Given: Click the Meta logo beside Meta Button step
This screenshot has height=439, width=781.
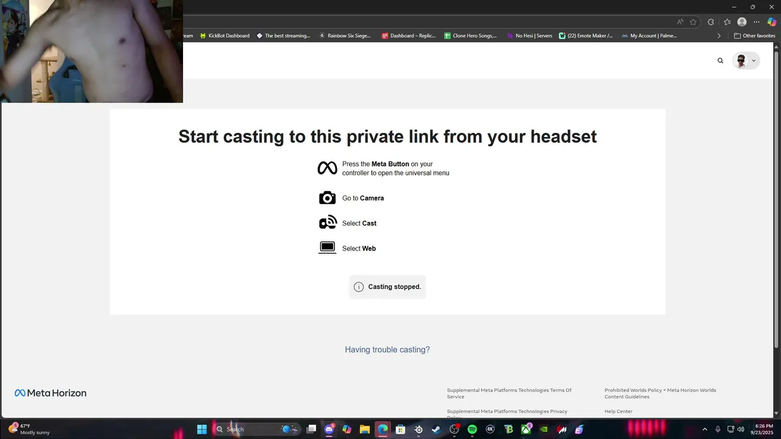Looking at the screenshot, I should [x=327, y=168].
